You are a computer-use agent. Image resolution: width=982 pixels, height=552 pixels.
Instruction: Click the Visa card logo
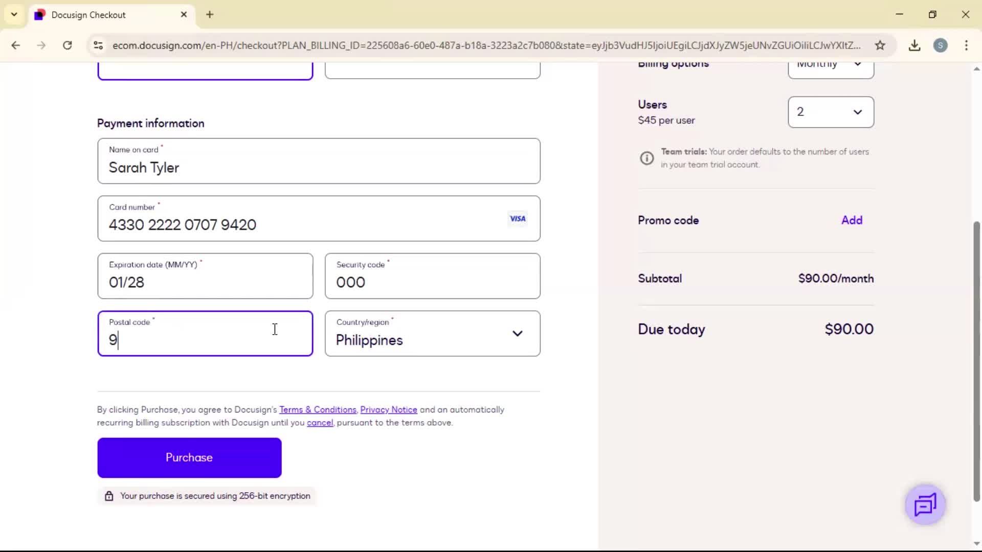tap(518, 219)
